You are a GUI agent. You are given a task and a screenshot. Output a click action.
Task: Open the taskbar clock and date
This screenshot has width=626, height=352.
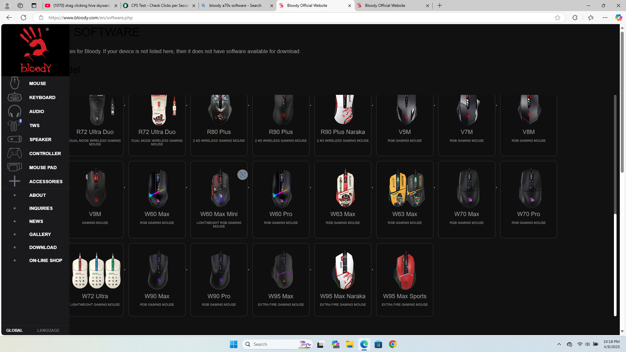611,344
